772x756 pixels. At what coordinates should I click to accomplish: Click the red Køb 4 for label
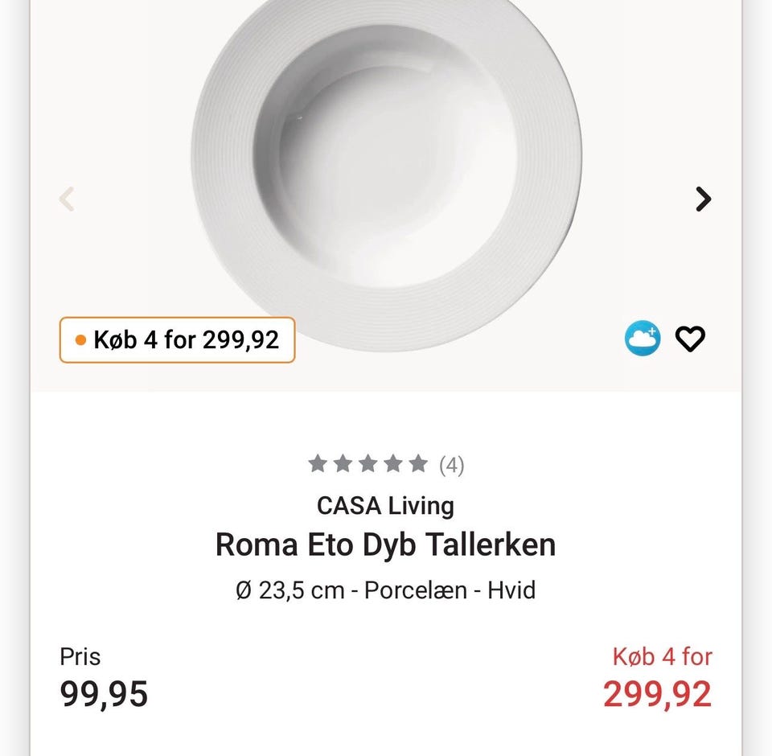[x=662, y=656]
